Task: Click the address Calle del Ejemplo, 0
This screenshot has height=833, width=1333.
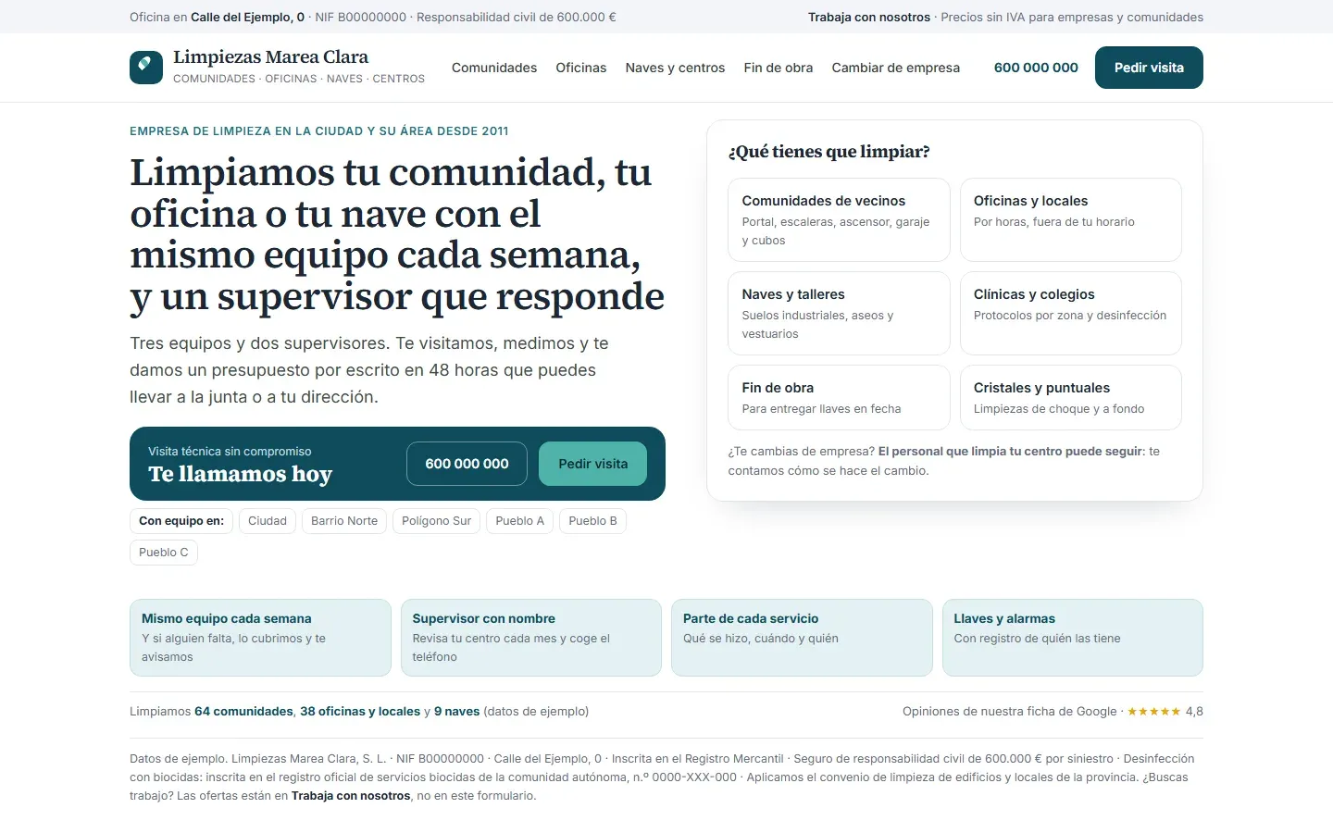Action: [247, 17]
